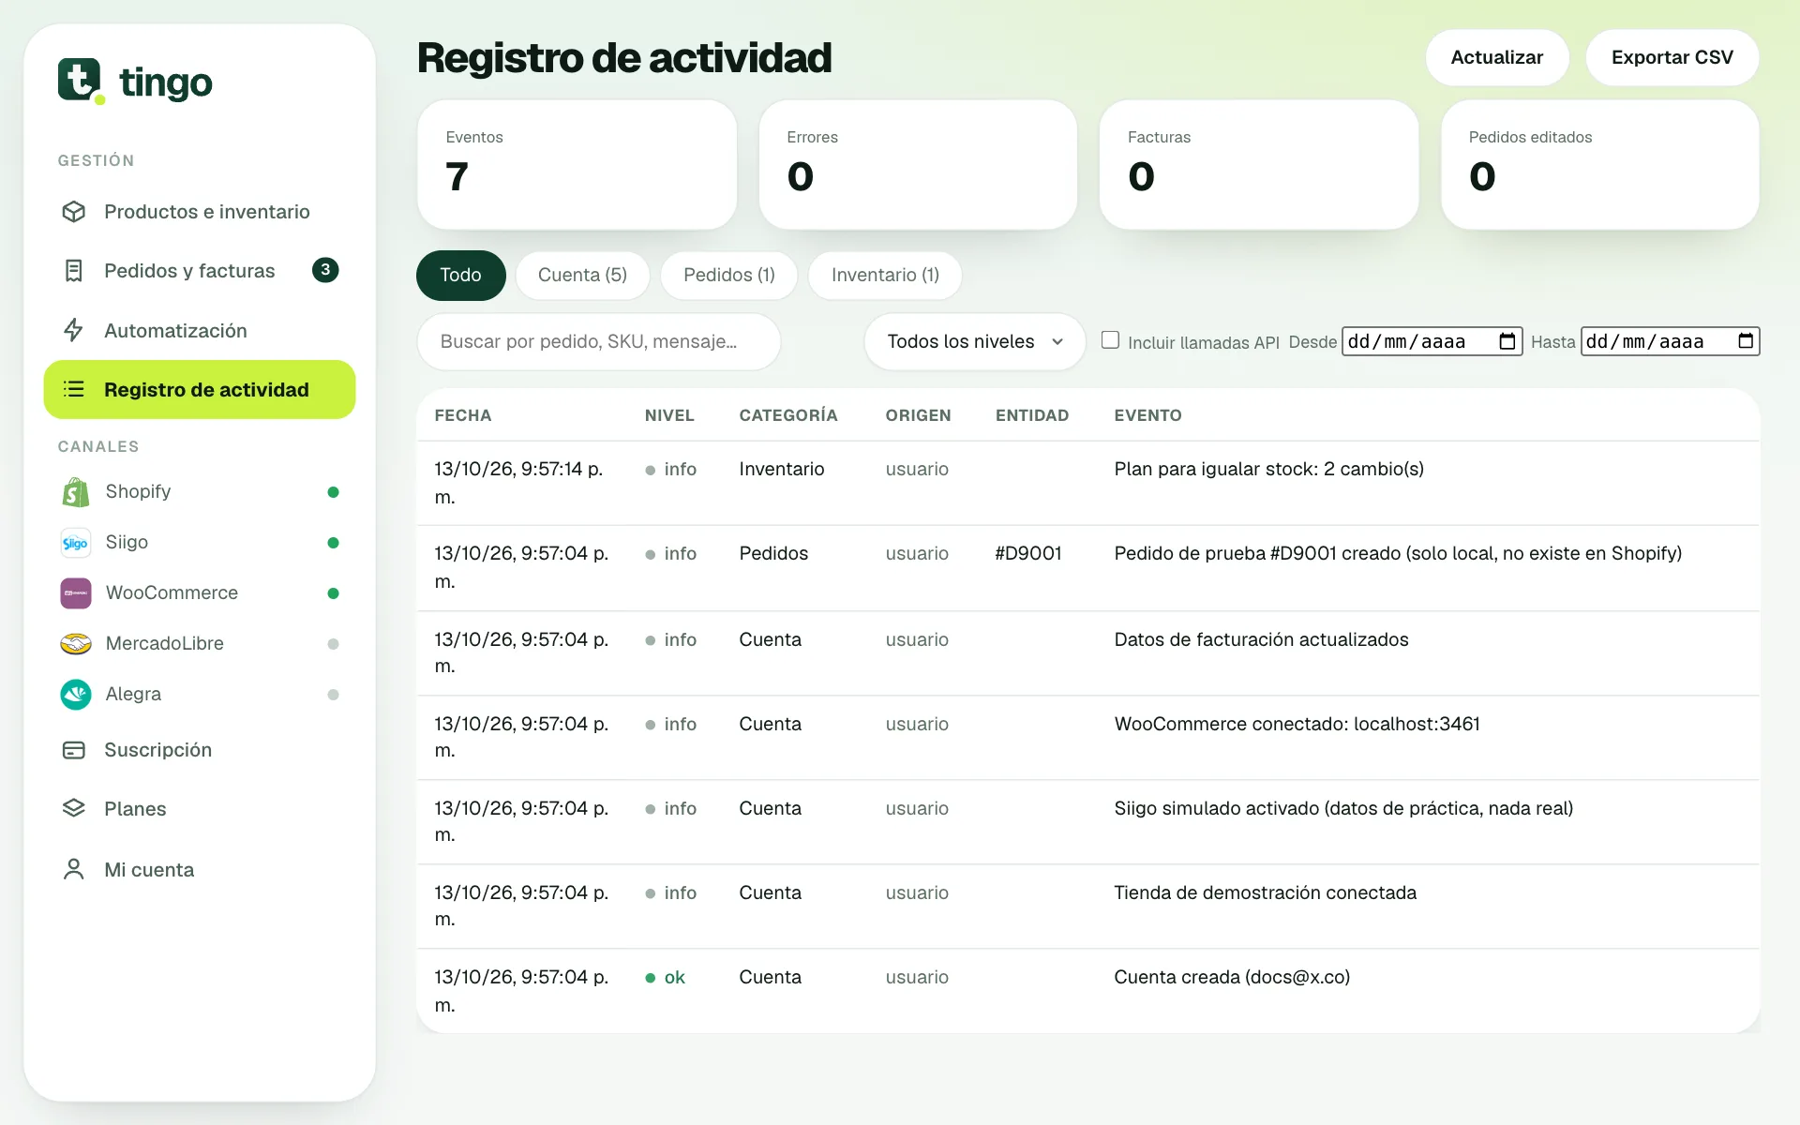This screenshot has height=1125, width=1800.
Task: Click the WooCommerce purple icon
Action: [75, 592]
